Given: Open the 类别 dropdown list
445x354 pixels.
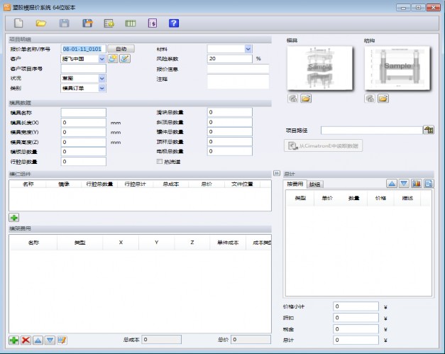Looking at the screenshot, I should click(x=102, y=88).
